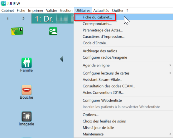Click the 1: Dr. practitioner header

click(x=52, y=19)
